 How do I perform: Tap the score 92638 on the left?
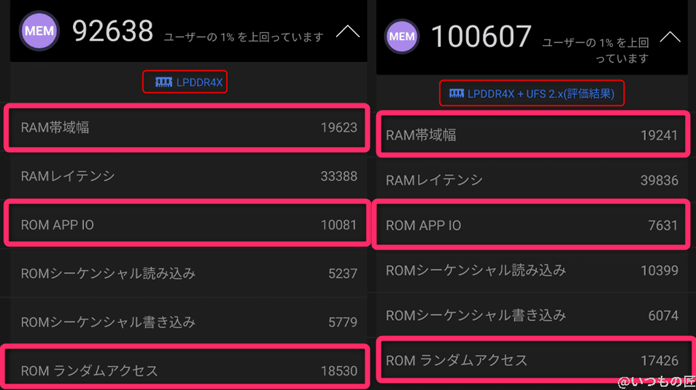tap(113, 30)
